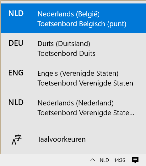The height and width of the screenshot is (166, 146).
Task: Click the DEU language code
Action: click(16, 43)
